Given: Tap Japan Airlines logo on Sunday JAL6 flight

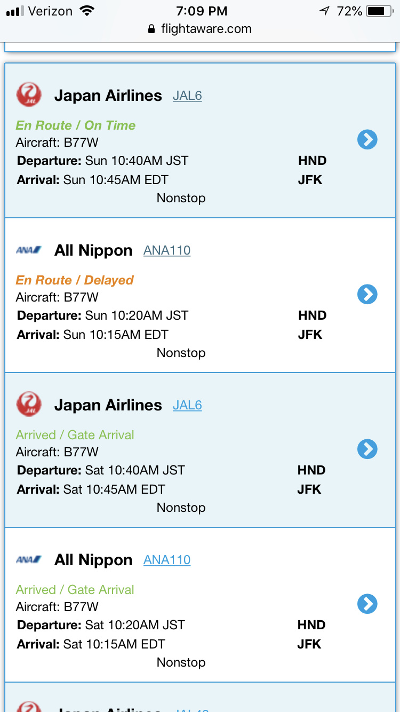Looking at the screenshot, I should [29, 95].
